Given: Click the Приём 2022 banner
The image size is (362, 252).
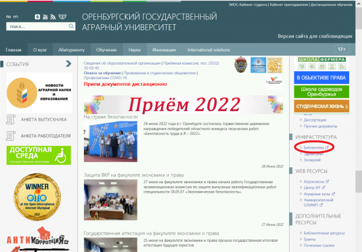Looking at the screenshot, I should coord(183,105).
